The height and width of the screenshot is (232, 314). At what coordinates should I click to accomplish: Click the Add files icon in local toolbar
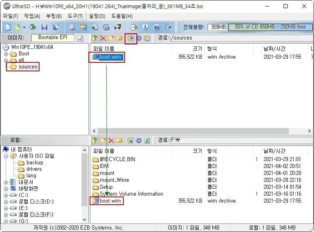click(x=131, y=140)
